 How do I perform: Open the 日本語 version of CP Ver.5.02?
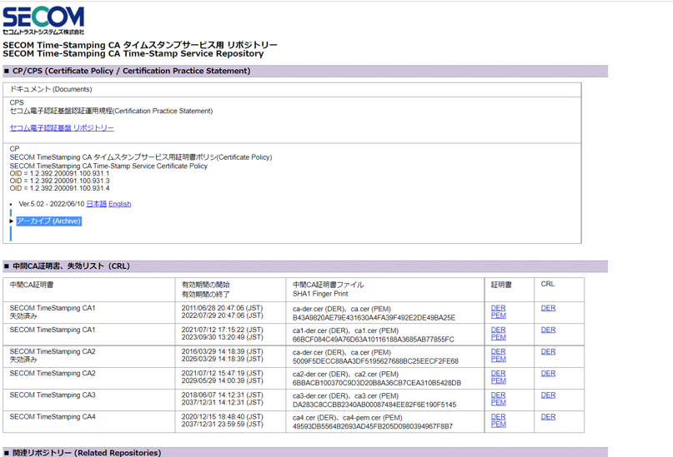pyautogui.click(x=96, y=204)
